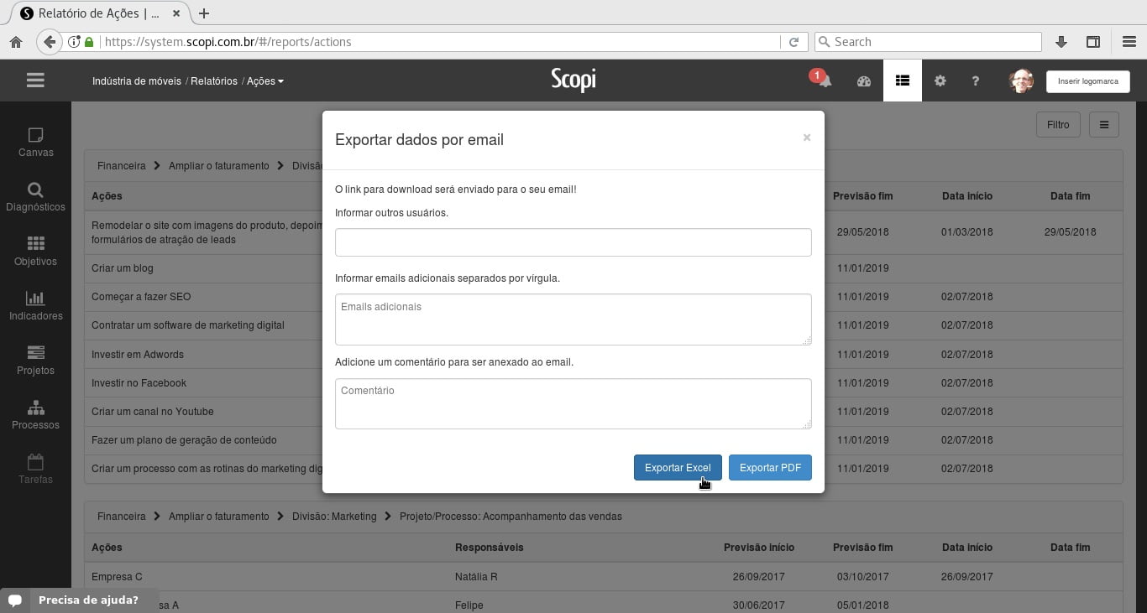Viewport: 1147px width, 613px height.
Task: Click the Exportar Excel button
Action: pos(677,468)
